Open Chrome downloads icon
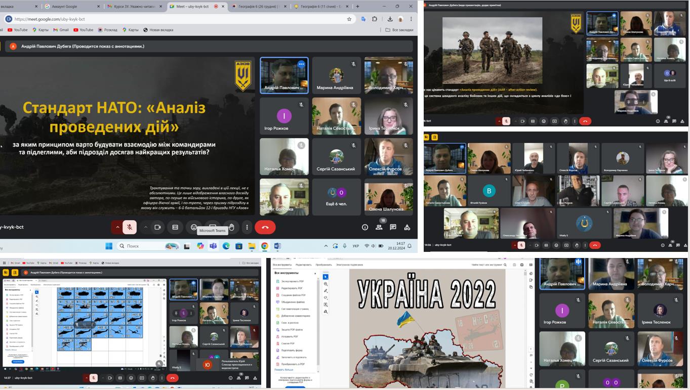 coord(390,19)
